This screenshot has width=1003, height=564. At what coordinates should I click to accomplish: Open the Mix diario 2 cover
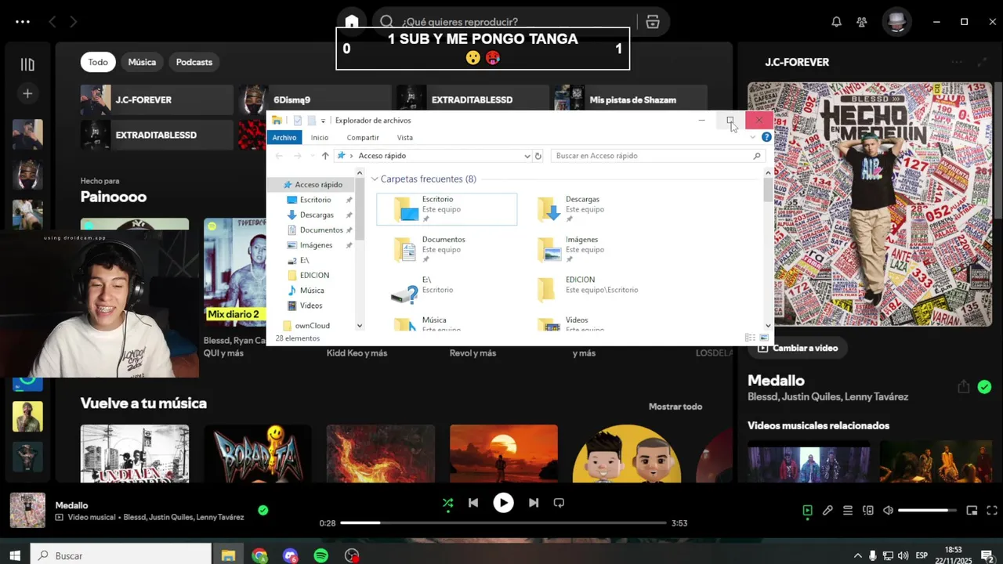click(235, 272)
